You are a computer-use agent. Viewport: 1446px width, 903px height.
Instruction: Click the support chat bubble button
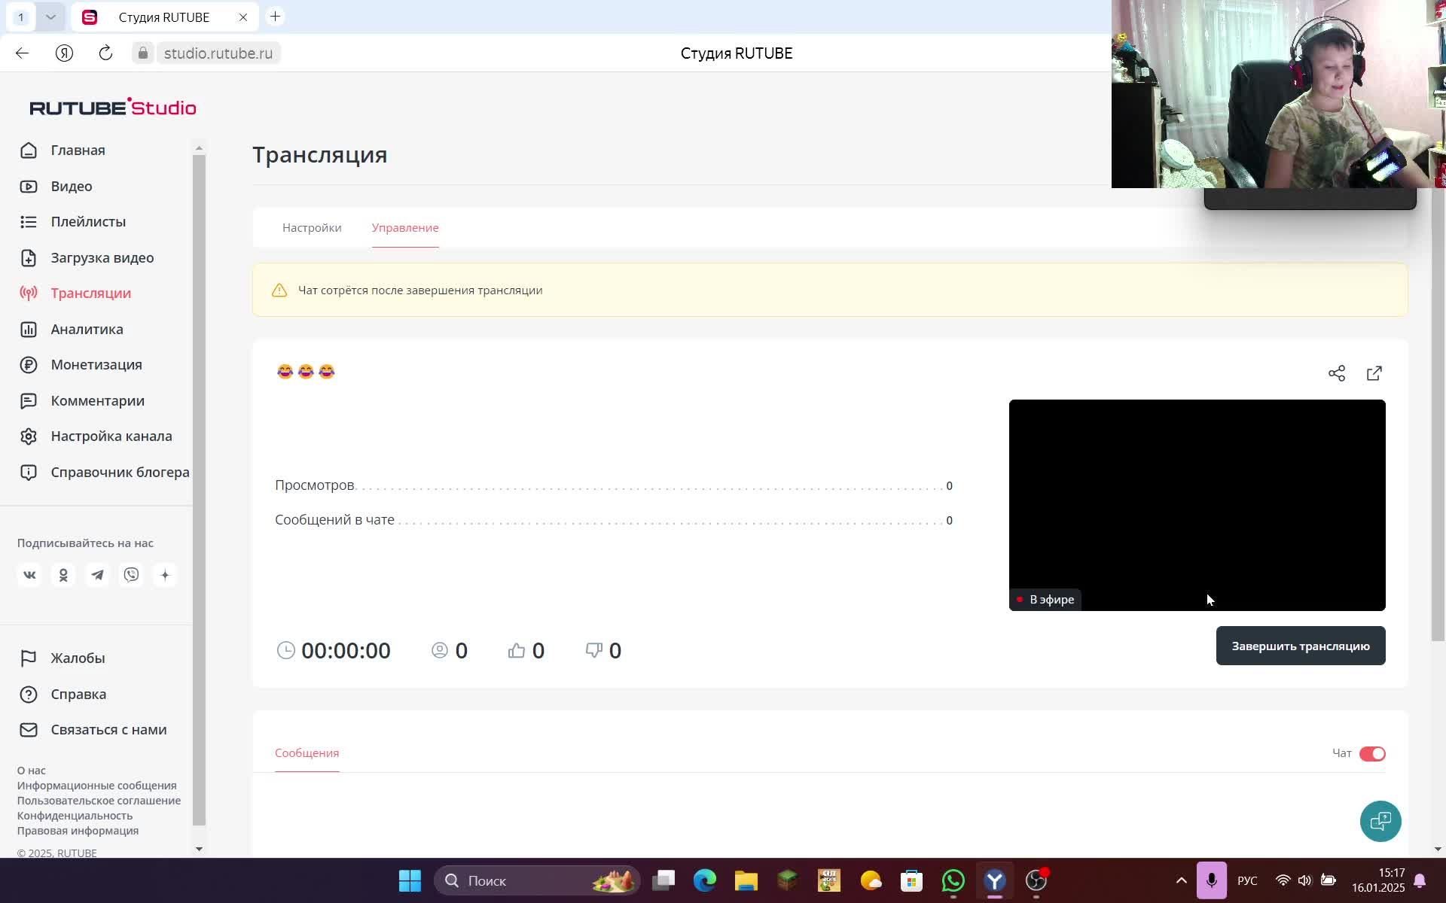pos(1380,821)
